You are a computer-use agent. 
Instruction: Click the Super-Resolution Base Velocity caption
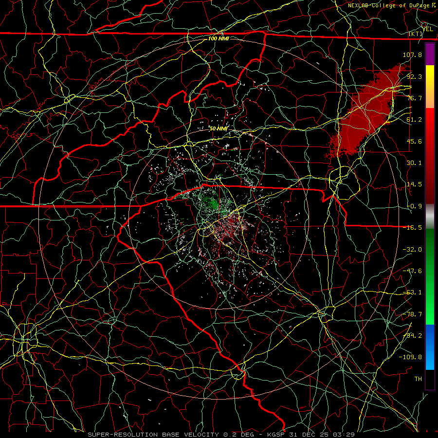click(221, 435)
